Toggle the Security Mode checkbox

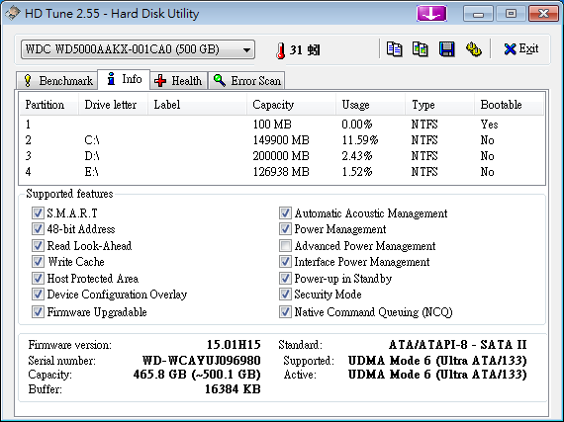(285, 295)
